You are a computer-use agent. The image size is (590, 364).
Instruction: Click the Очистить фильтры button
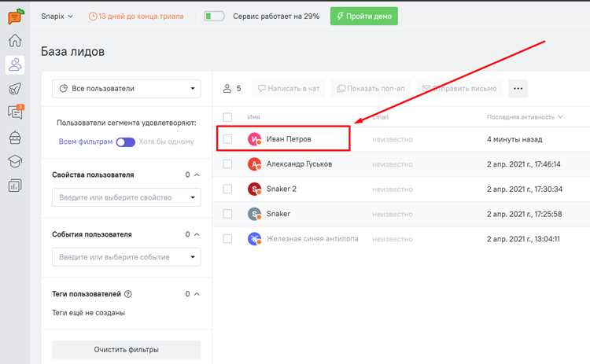[127, 350]
